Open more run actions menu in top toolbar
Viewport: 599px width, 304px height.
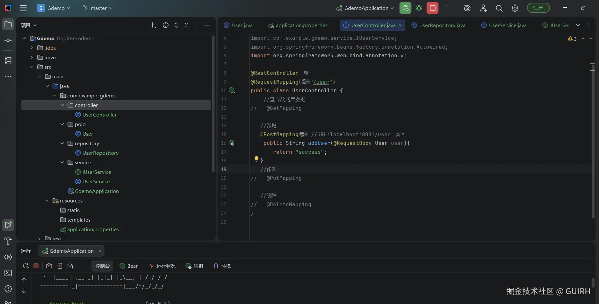446,8
